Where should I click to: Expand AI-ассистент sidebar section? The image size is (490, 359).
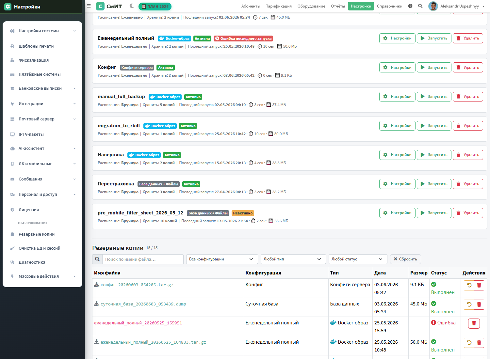[42, 148]
